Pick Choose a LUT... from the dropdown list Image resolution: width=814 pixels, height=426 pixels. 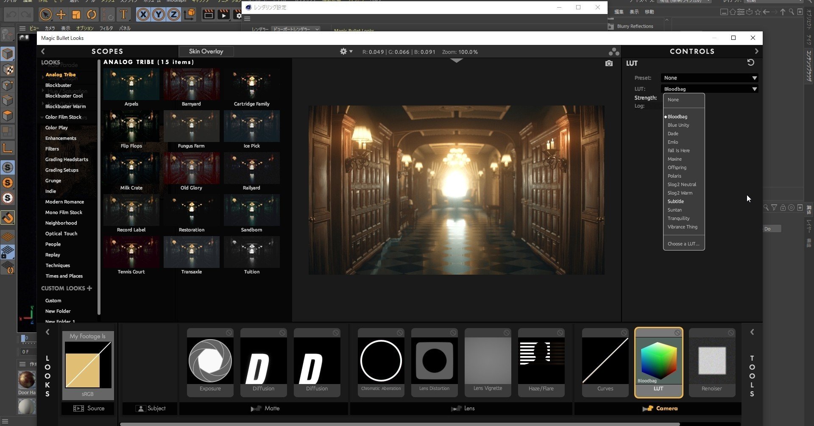pyautogui.click(x=683, y=244)
